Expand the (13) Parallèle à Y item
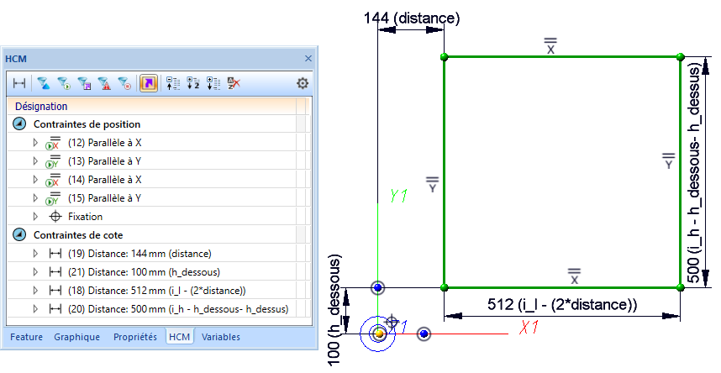The height and width of the screenshot is (373, 721). click(35, 161)
